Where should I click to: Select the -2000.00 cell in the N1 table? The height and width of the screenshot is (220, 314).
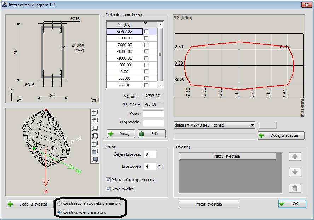(124, 45)
